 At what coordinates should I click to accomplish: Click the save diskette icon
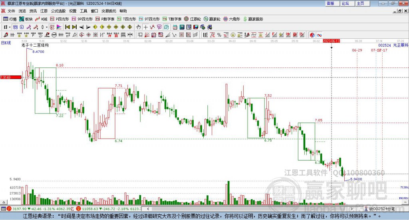(x=196, y=27)
